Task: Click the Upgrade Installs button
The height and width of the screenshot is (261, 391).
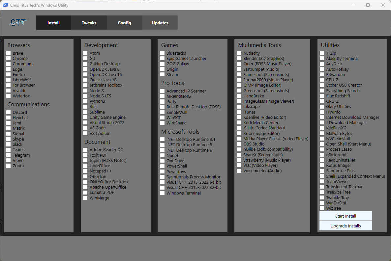Action: [346, 226]
